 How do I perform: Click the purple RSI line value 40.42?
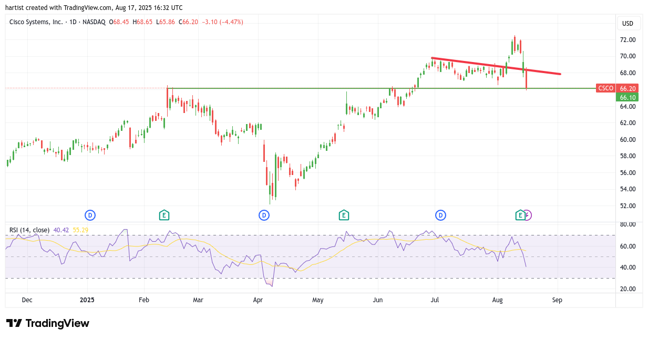tap(61, 230)
